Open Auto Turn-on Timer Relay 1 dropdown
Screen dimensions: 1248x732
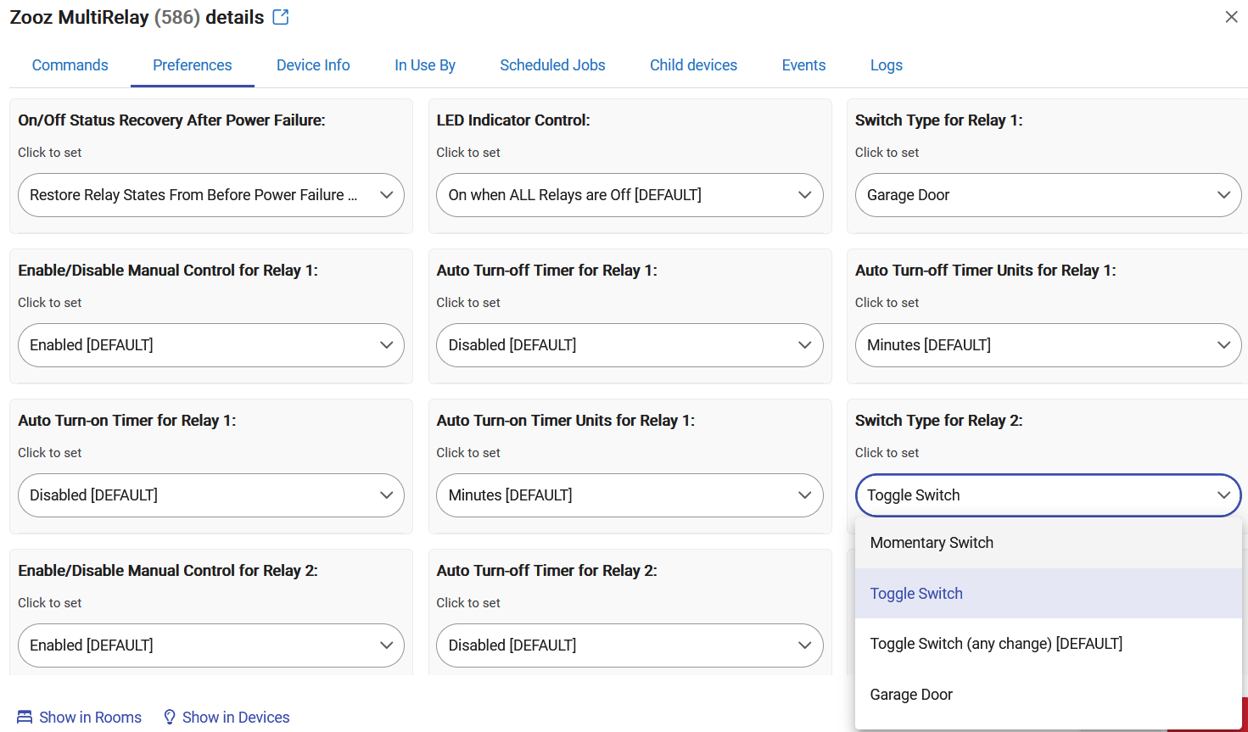coord(211,495)
